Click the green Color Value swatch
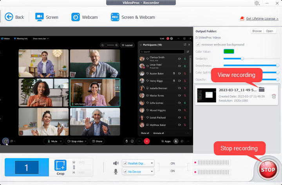282x185 pixels. point(229,52)
